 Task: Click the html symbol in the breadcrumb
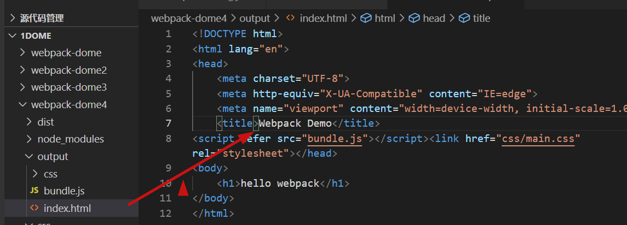click(384, 19)
